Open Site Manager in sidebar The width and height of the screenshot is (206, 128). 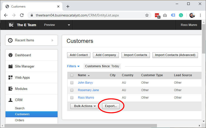(32, 66)
